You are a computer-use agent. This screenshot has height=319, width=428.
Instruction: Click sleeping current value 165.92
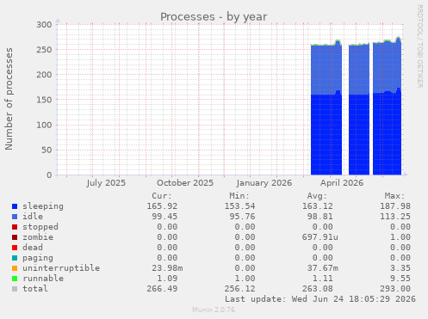click(162, 206)
